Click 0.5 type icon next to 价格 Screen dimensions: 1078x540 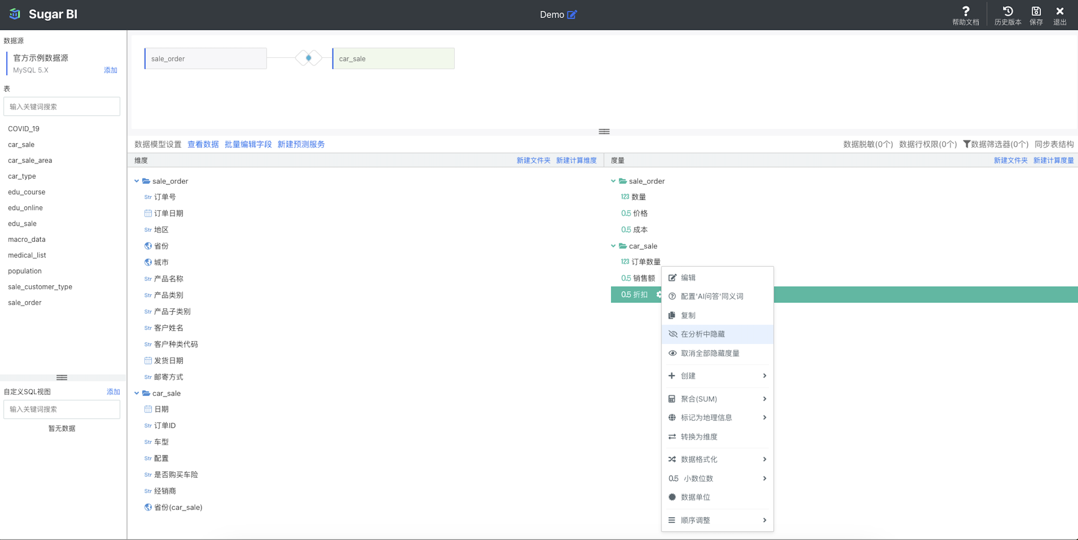tap(625, 214)
